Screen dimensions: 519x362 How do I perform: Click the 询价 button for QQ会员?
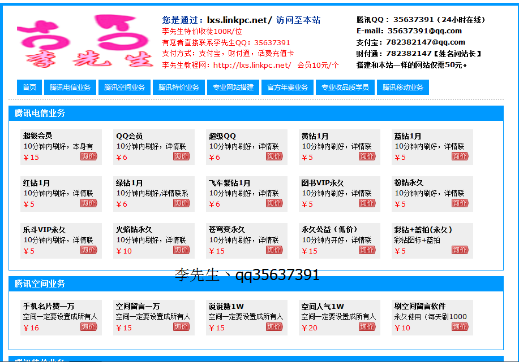click(x=181, y=156)
